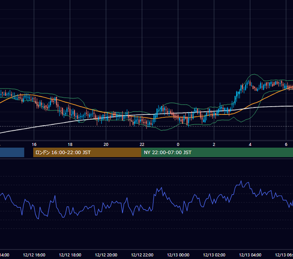Select the NY 22:00-07:00 JST session bar
The image size is (293, 259).
217,152
